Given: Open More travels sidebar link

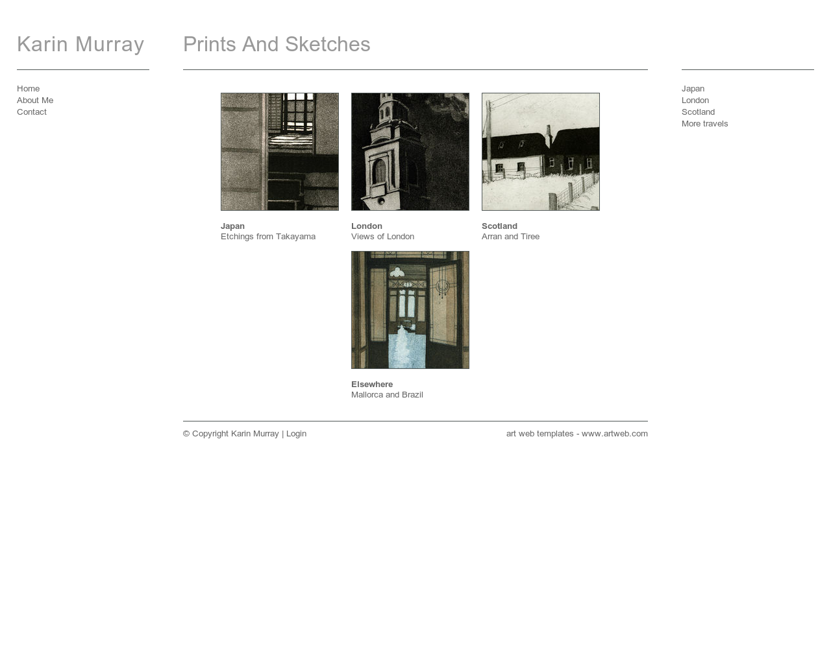Looking at the screenshot, I should (704, 124).
